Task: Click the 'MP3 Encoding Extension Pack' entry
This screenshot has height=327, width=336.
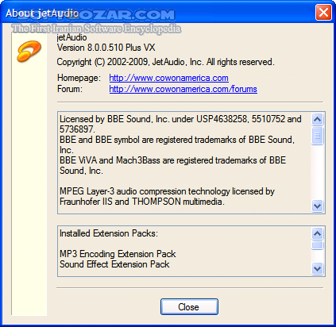Action: point(118,254)
